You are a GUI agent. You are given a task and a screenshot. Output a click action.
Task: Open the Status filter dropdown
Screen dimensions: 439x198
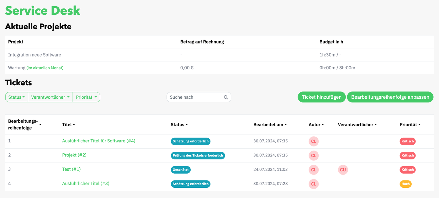16,97
